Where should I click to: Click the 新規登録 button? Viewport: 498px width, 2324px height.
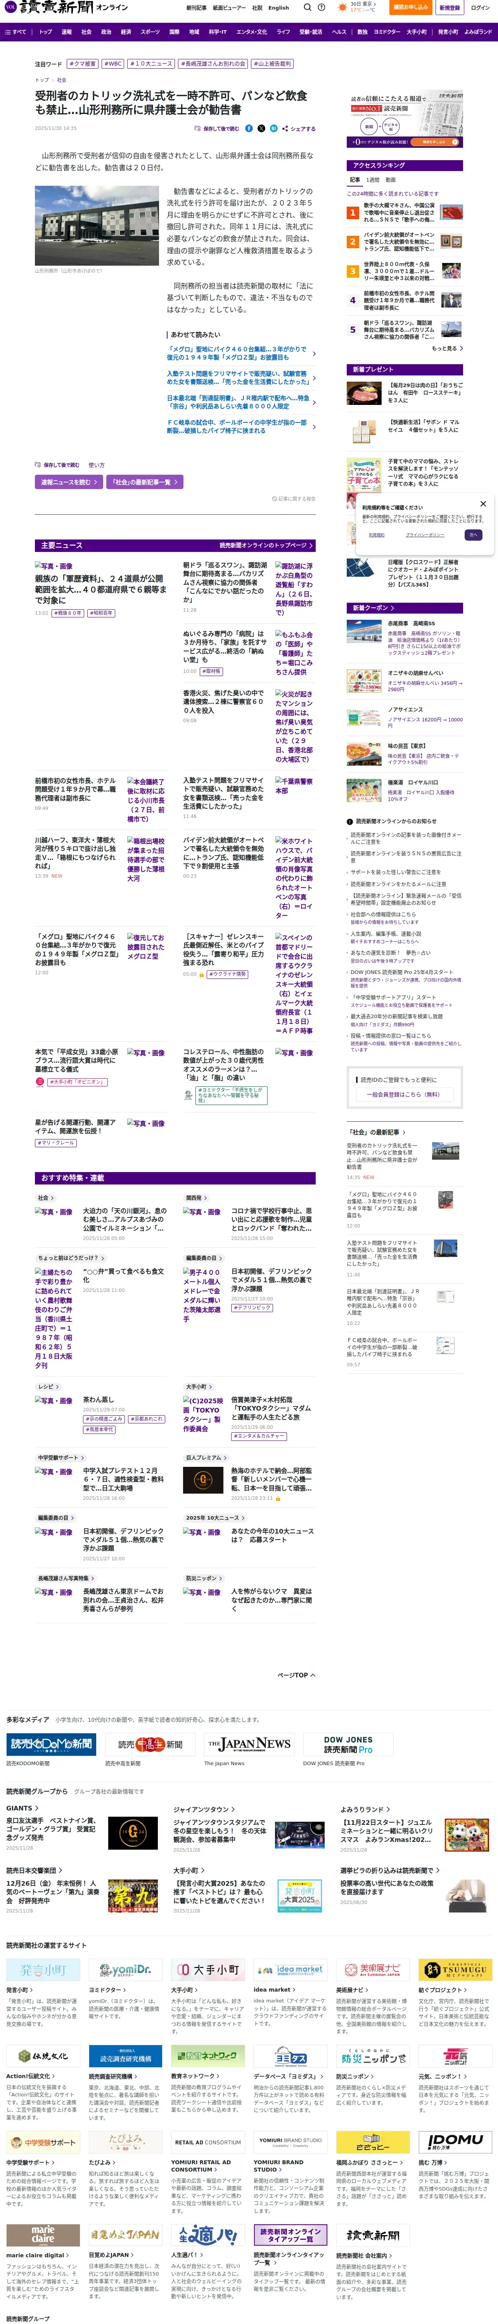(449, 7)
